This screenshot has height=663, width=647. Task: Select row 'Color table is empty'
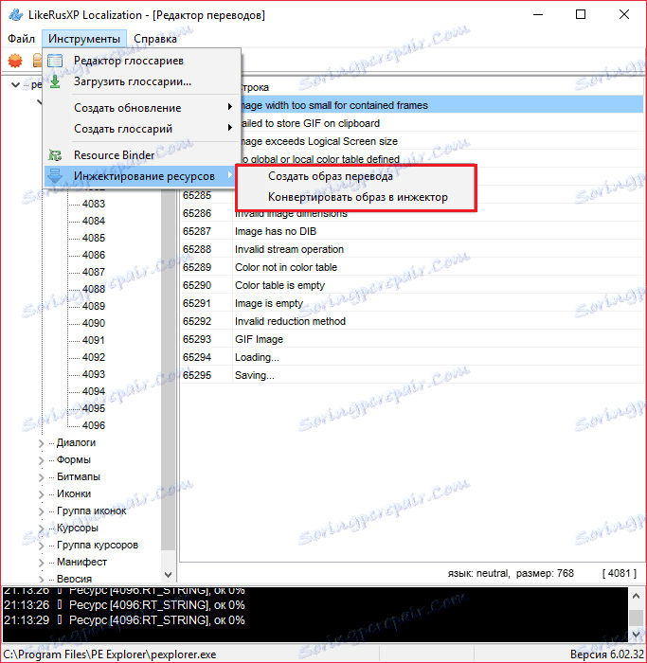pos(412,285)
